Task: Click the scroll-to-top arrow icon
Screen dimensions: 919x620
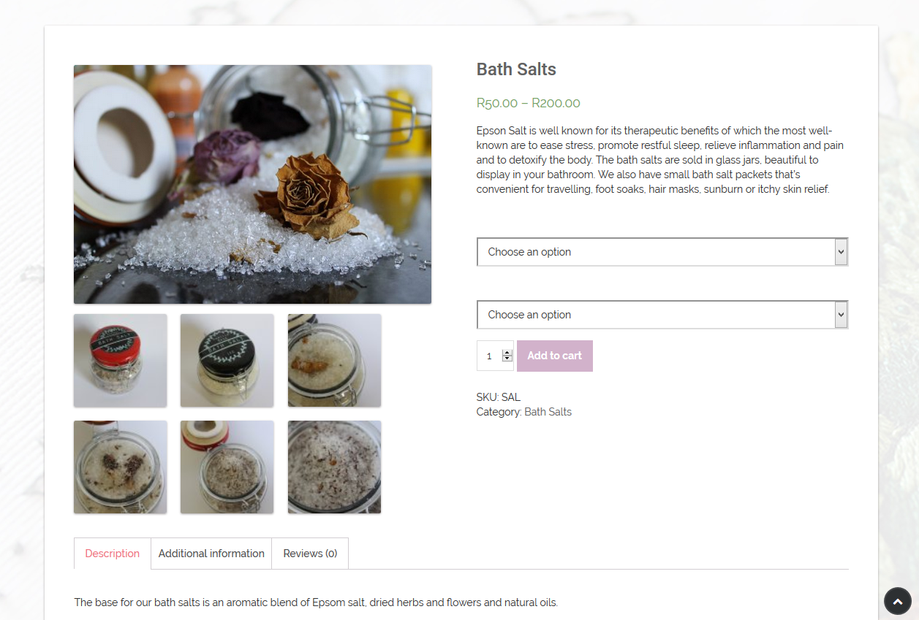Action: point(897,602)
